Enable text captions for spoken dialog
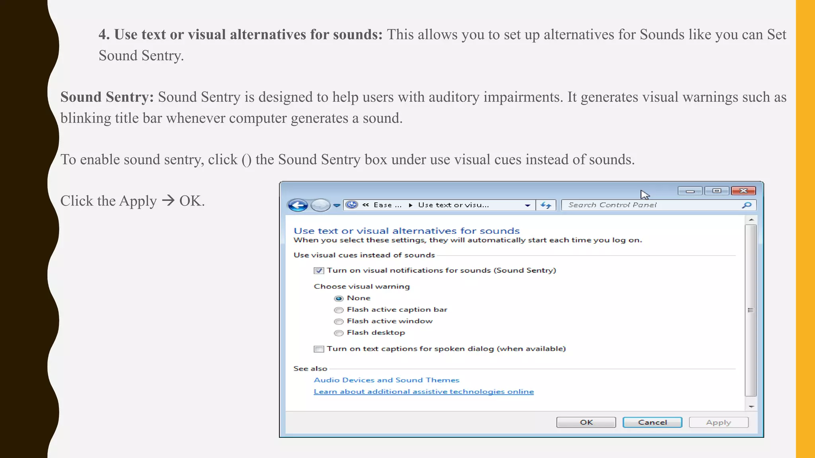815x458 pixels. pyautogui.click(x=319, y=349)
